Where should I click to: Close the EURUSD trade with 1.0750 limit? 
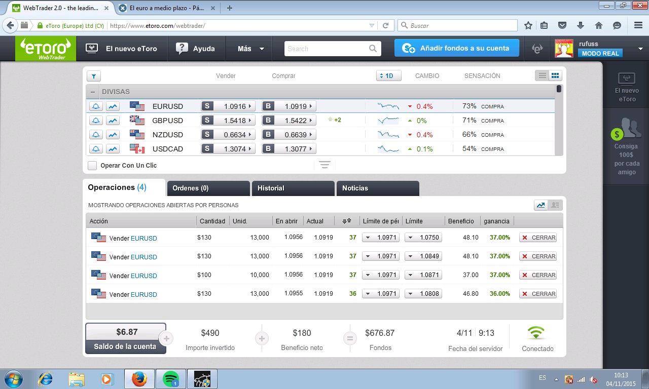(x=538, y=238)
